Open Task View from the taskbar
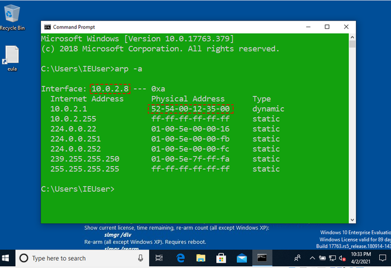Viewport: 391px width, 268px height. coord(159,258)
